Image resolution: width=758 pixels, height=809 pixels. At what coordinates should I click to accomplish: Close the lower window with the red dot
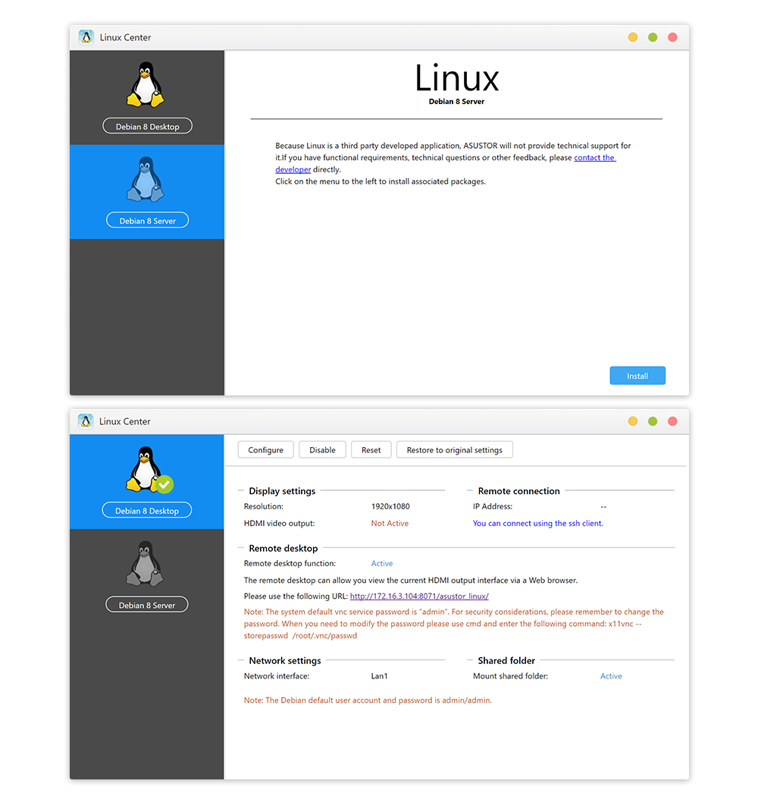(x=672, y=421)
